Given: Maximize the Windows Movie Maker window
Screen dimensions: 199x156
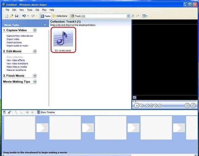Looking at the screenshot, I should tap(190, 5).
